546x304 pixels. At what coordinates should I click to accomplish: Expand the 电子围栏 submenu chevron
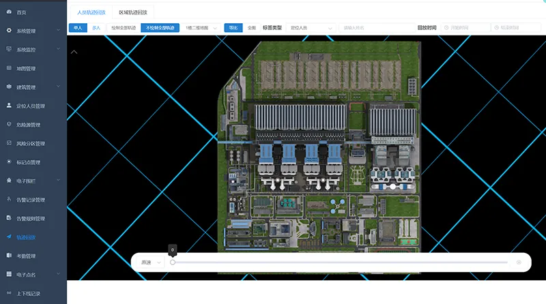click(58, 180)
